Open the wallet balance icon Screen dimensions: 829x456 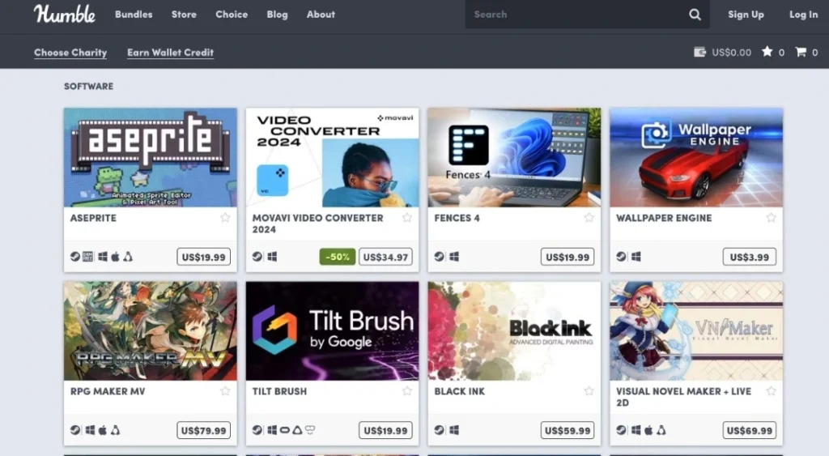(x=699, y=52)
